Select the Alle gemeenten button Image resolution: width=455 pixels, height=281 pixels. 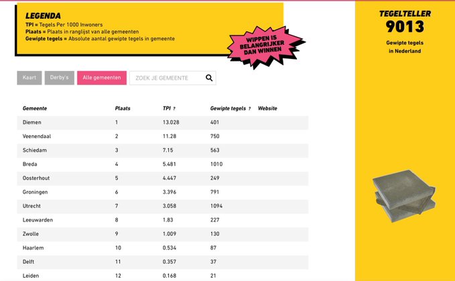click(101, 78)
